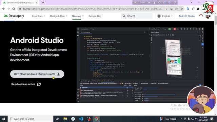Viewport: 217px width, 122px height.
Task: Reload the current browser page
Action: pyautogui.click(x=14, y=9)
